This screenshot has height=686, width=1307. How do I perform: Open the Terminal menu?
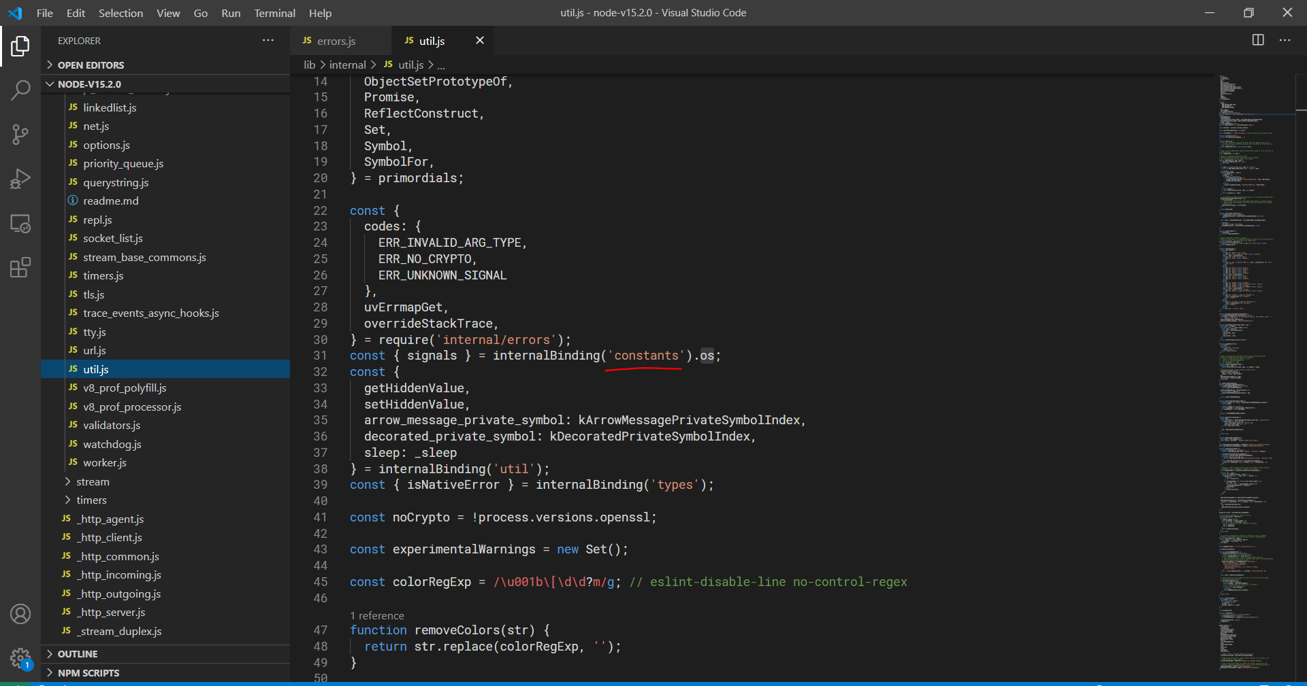[x=274, y=13]
